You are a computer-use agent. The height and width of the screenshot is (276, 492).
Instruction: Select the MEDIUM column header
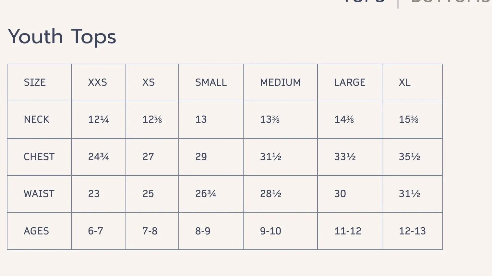(x=281, y=82)
